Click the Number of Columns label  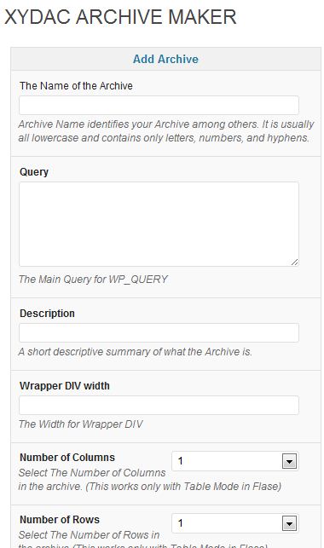(x=67, y=458)
